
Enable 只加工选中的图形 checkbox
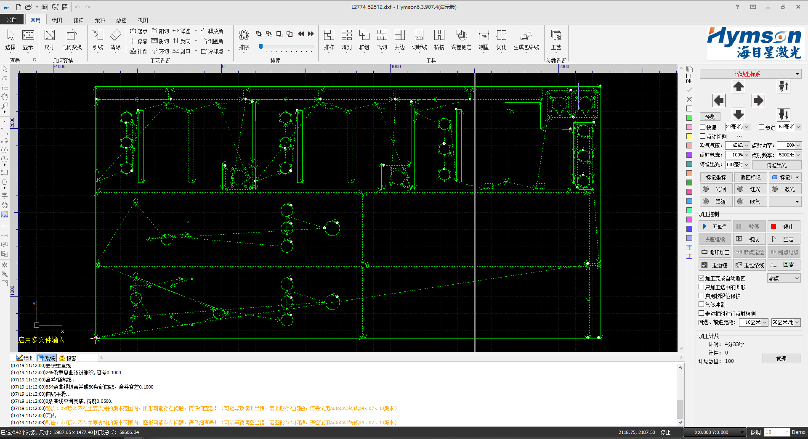702,287
